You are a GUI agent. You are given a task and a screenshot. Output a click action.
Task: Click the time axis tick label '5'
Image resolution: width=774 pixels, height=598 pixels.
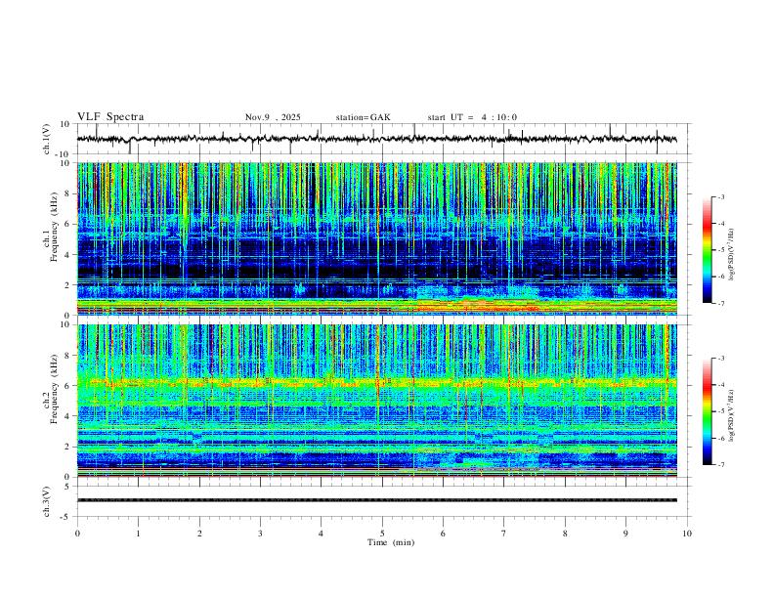[382, 534]
